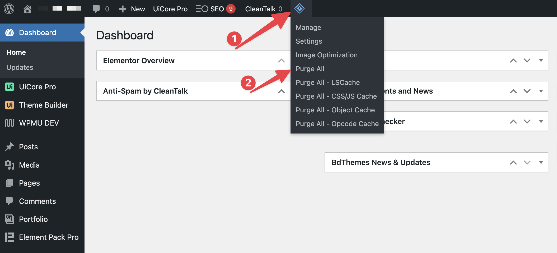Click the Anti-Spam by CleanTalk widget title

[146, 91]
